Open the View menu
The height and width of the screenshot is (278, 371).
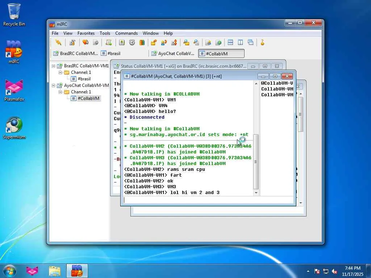(x=68, y=33)
